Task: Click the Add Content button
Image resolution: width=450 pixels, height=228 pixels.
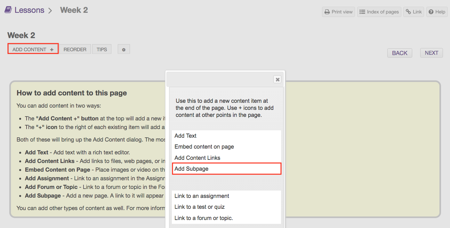Action: tap(33, 49)
